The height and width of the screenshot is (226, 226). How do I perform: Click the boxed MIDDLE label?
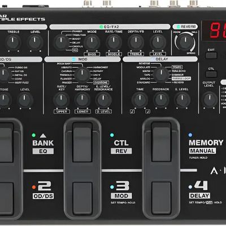click(114, 54)
